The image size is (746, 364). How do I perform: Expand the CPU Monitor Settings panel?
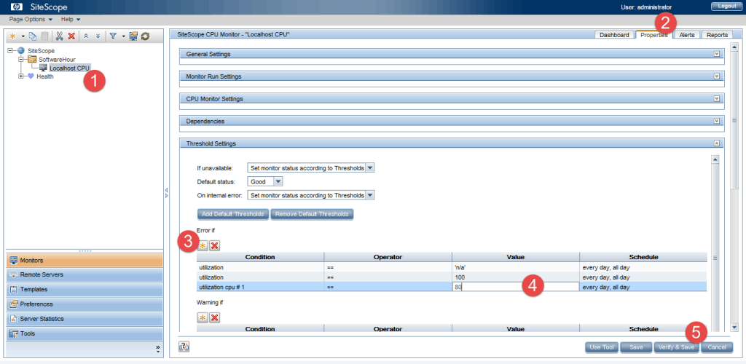[x=717, y=98]
